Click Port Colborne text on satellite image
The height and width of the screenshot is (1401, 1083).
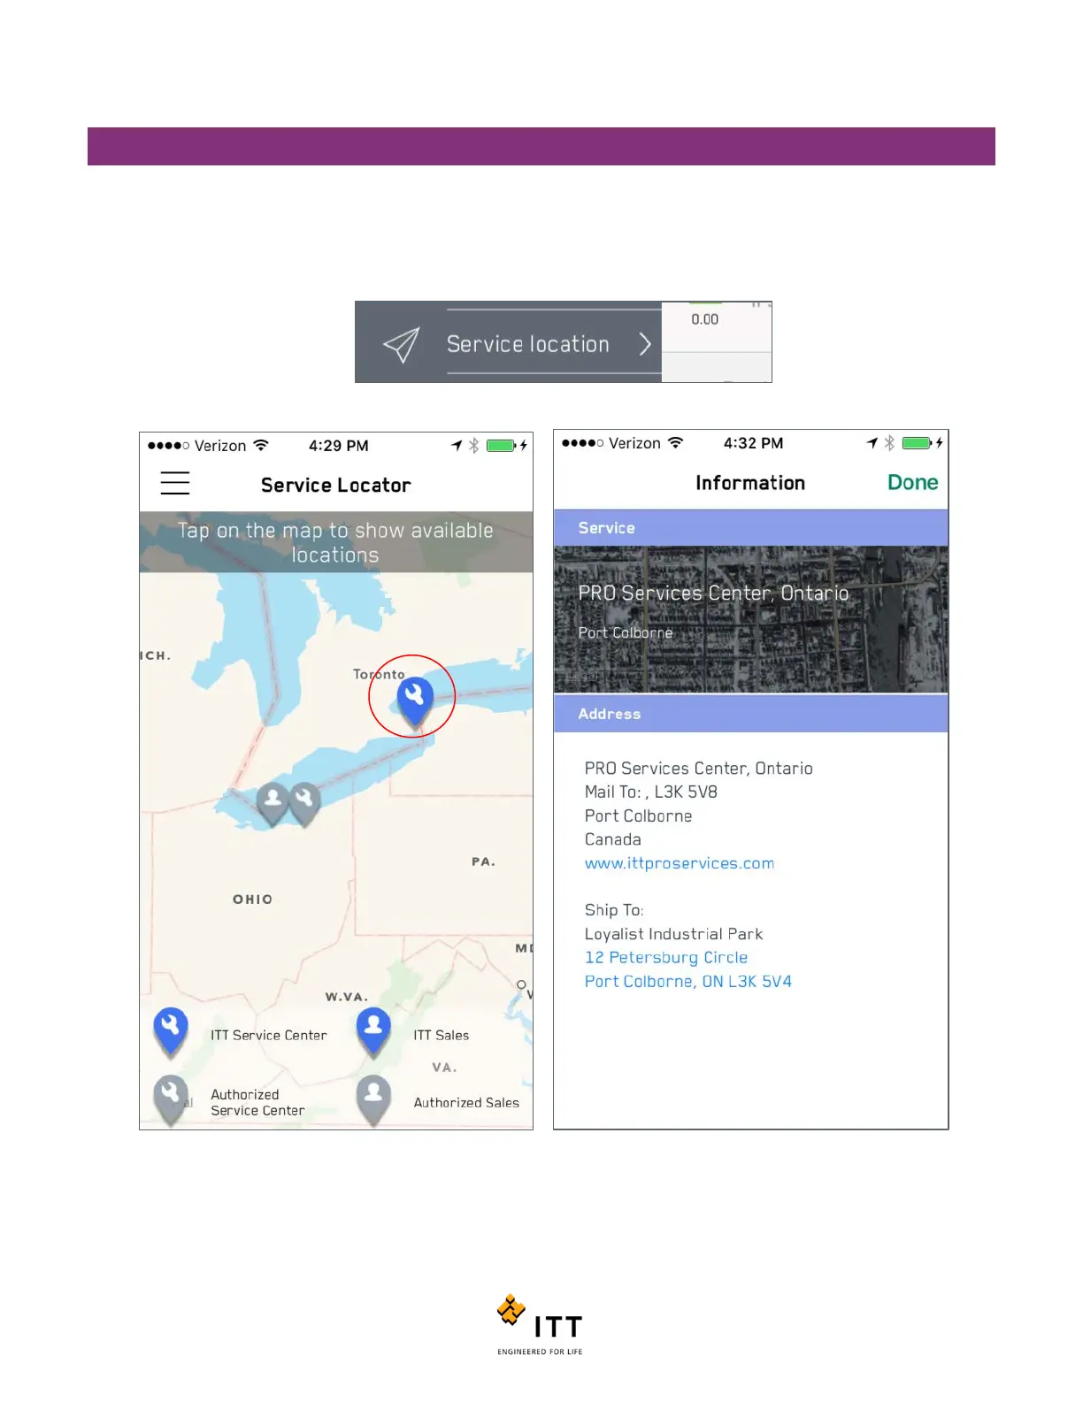point(625,632)
